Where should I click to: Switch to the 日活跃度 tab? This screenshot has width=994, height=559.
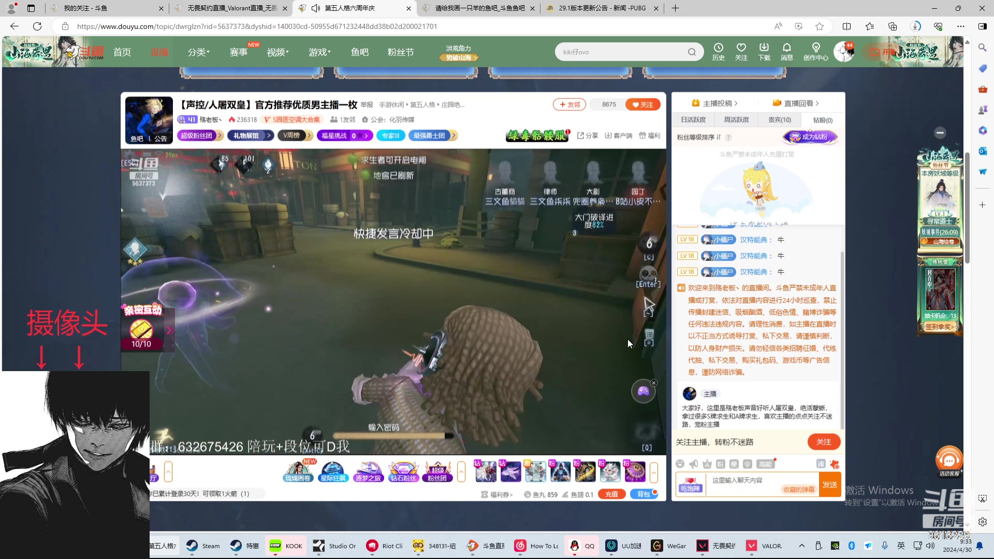click(693, 120)
